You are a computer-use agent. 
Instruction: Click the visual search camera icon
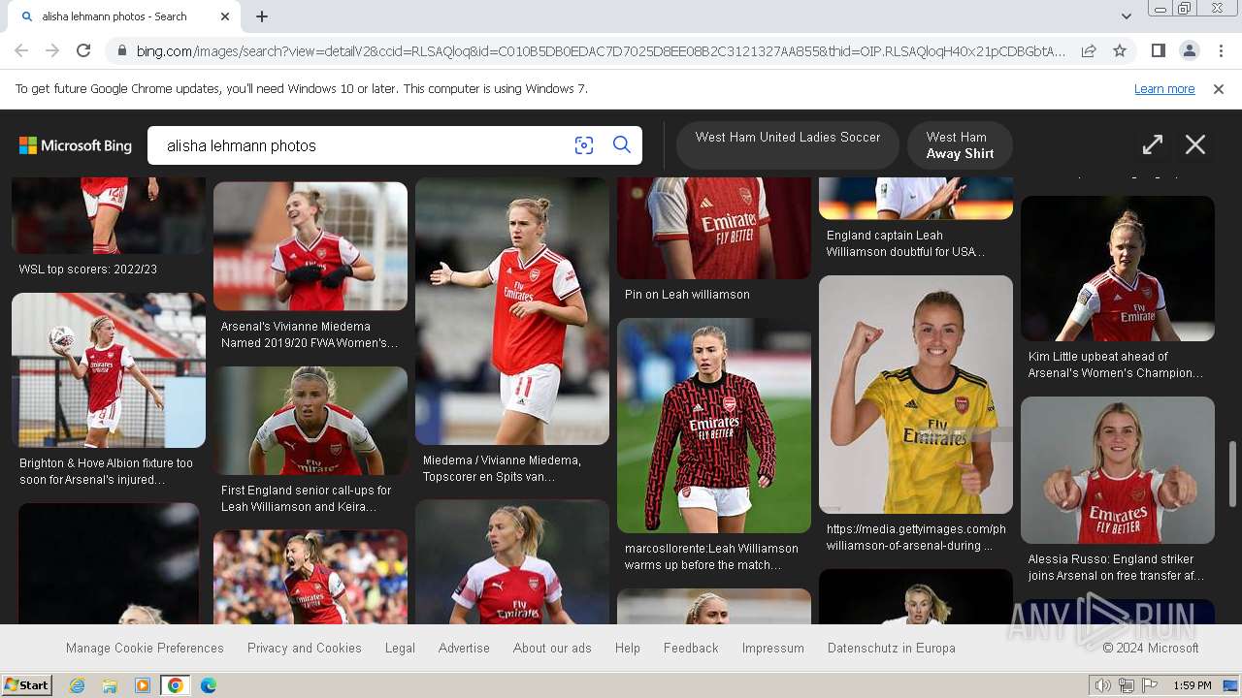coord(583,145)
